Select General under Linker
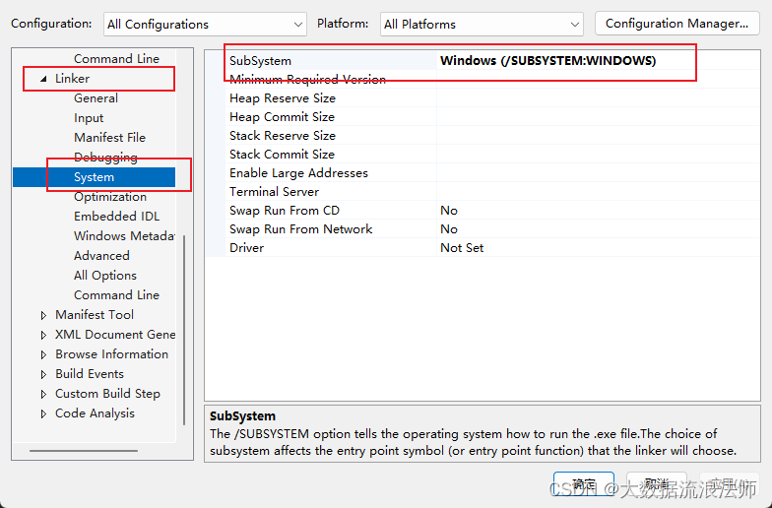Viewport: 772px width, 508px height. (x=96, y=98)
